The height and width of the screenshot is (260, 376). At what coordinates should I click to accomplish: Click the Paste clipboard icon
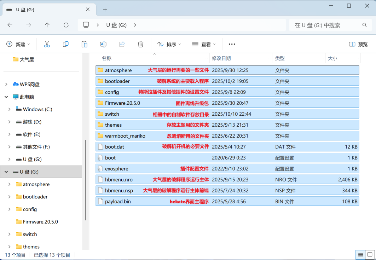pos(84,44)
